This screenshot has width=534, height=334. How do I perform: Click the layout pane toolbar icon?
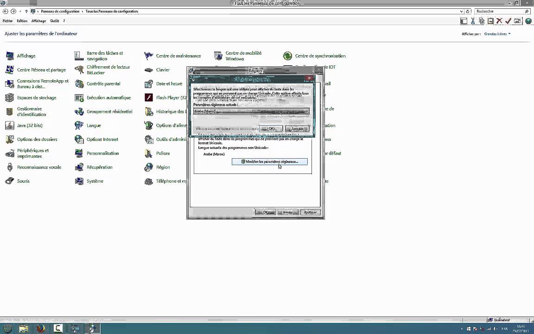click(x=464, y=21)
